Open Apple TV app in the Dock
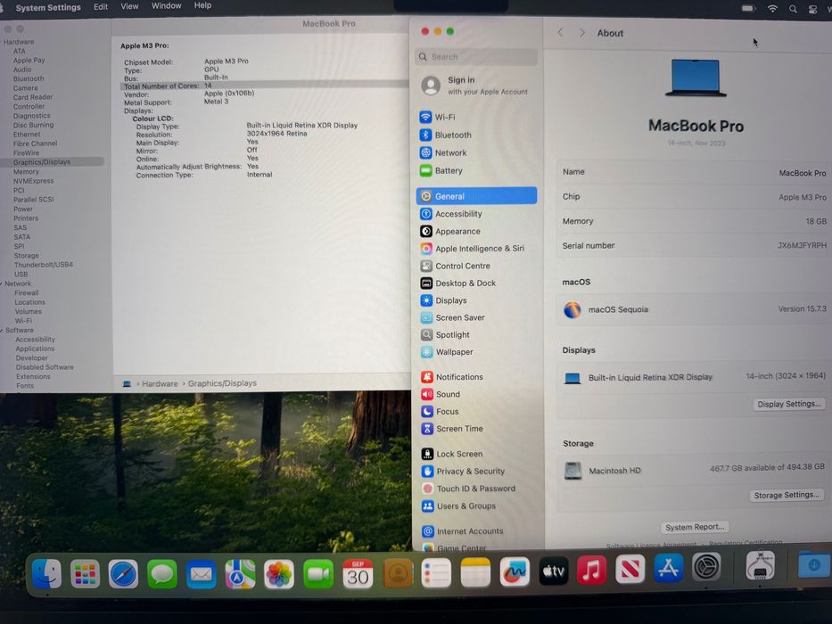The width and height of the screenshot is (832, 624). [554, 571]
